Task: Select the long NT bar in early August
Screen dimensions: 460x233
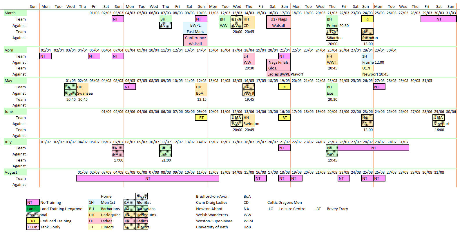Action: pos(148,179)
